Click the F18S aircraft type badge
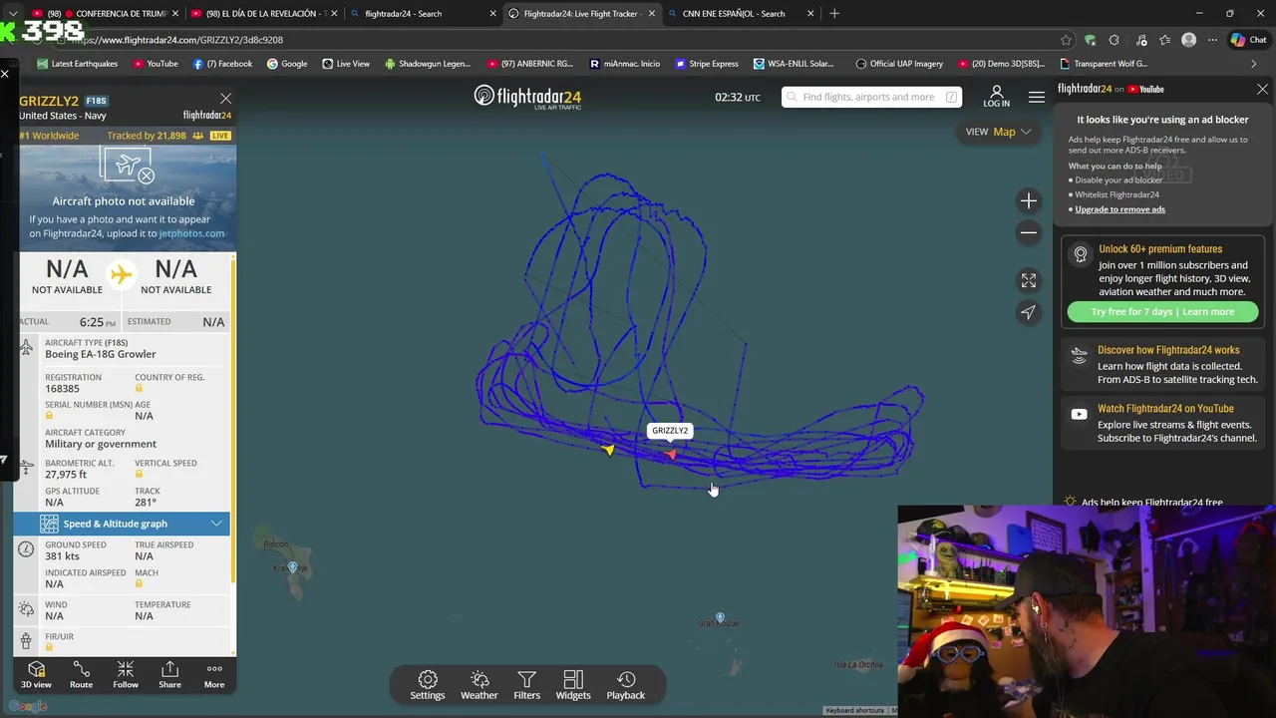Image resolution: width=1276 pixels, height=718 pixels. pos(96,101)
